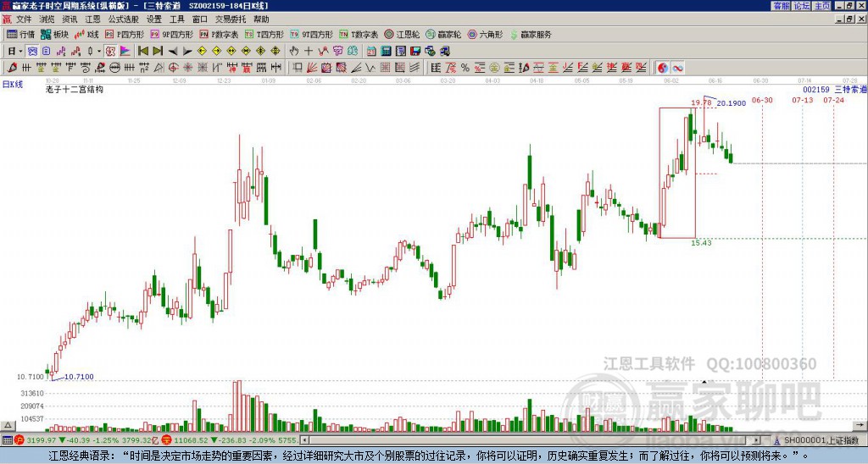868x464 pixels.
Task: Open the 六角形 hexagon tool
Action: tap(486, 34)
